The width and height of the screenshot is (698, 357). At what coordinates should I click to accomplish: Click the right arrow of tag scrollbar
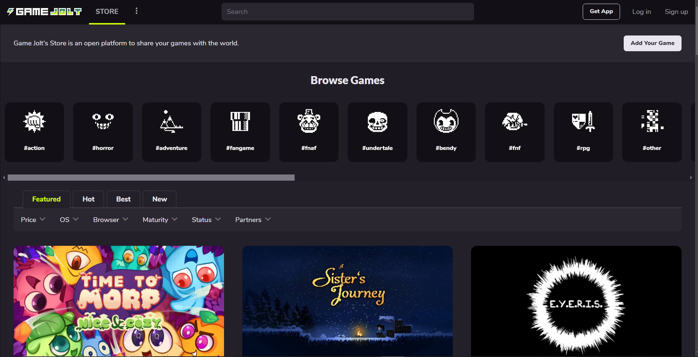pyautogui.click(x=691, y=177)
